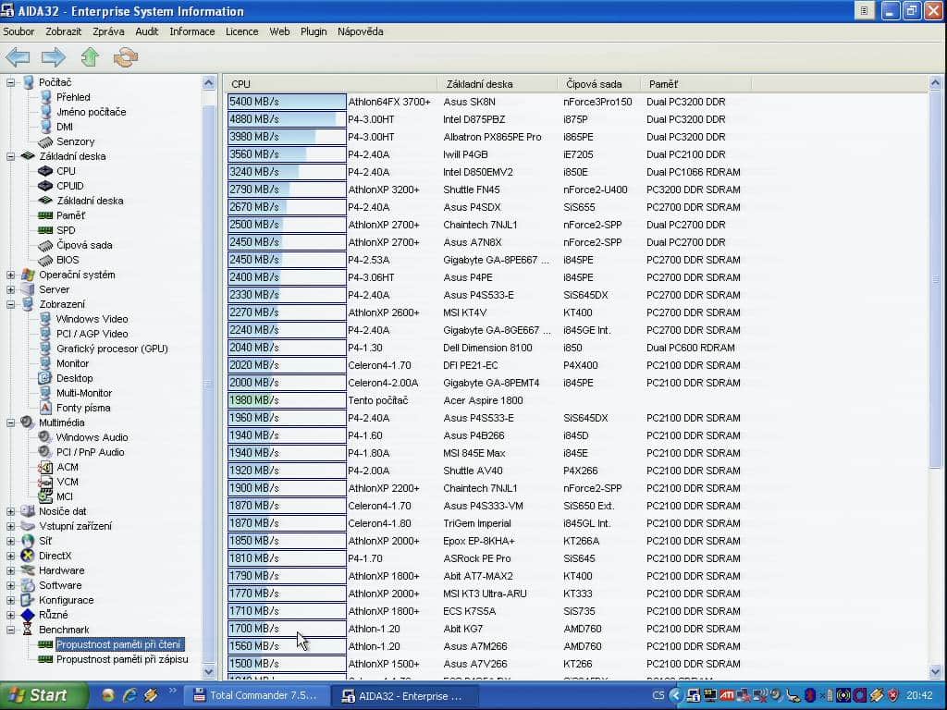Click the Fonty písma icon
The image size is (947, 710).
(x=45, y=408)
